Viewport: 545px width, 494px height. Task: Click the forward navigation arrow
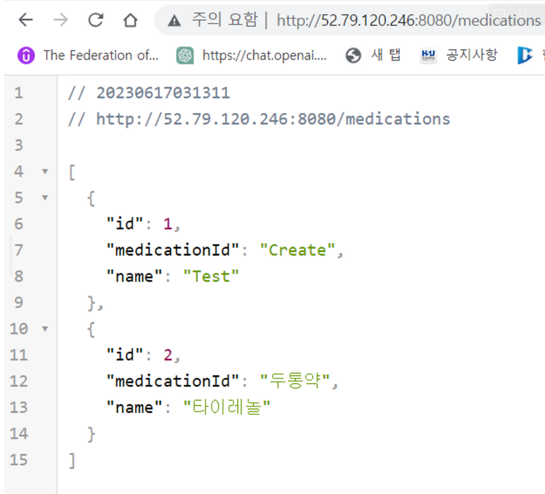tap(61, 20)
